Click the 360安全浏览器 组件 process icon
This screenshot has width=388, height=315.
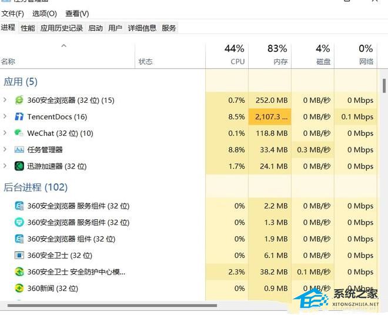tap(19, 239)
